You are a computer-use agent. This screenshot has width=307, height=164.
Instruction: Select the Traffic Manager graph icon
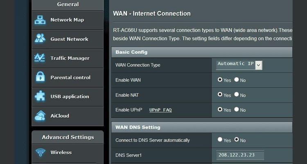click(x=40, y=58)
